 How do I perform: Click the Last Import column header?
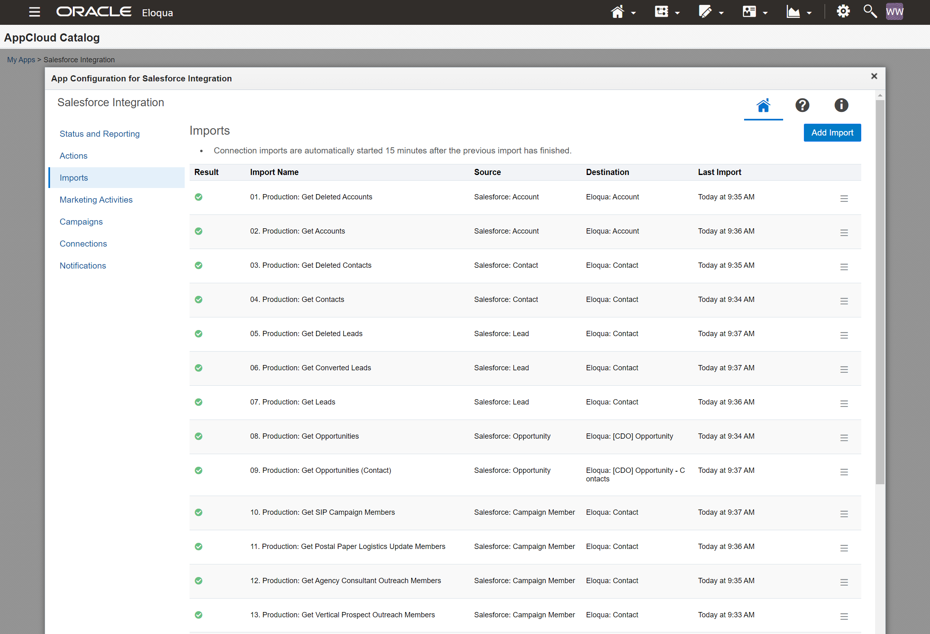click(719, 172)
